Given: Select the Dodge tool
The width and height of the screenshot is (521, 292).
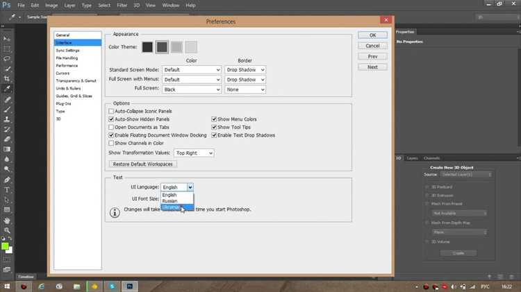Looking at the screenshot, I should point(7,169).
